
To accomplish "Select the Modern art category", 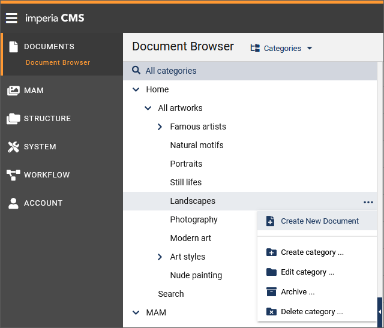I will pos(191,239).
